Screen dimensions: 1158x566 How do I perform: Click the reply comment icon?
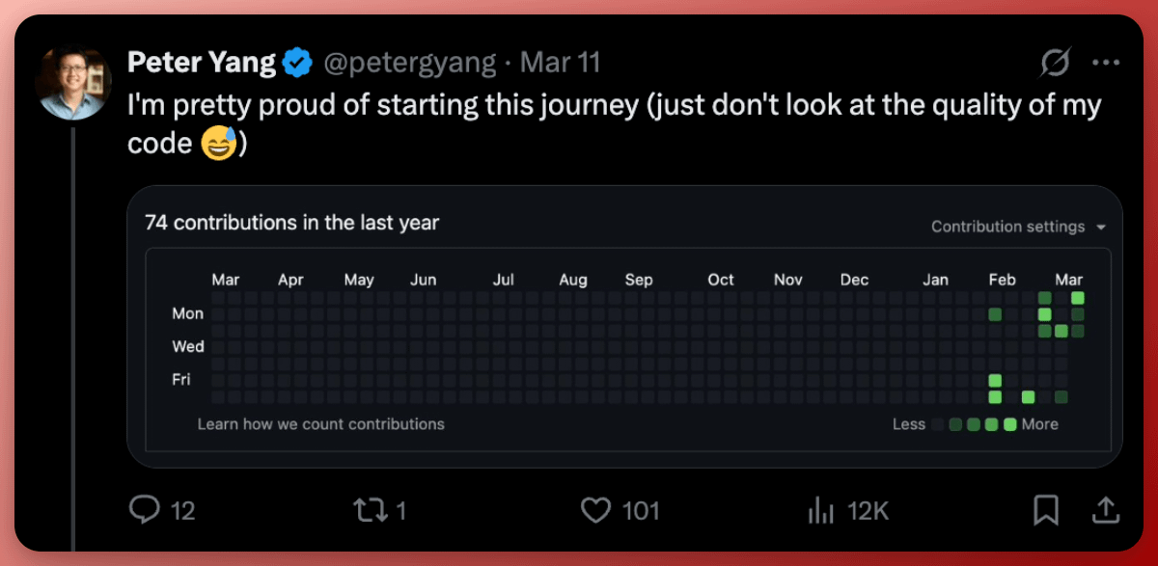click(144, 509)
